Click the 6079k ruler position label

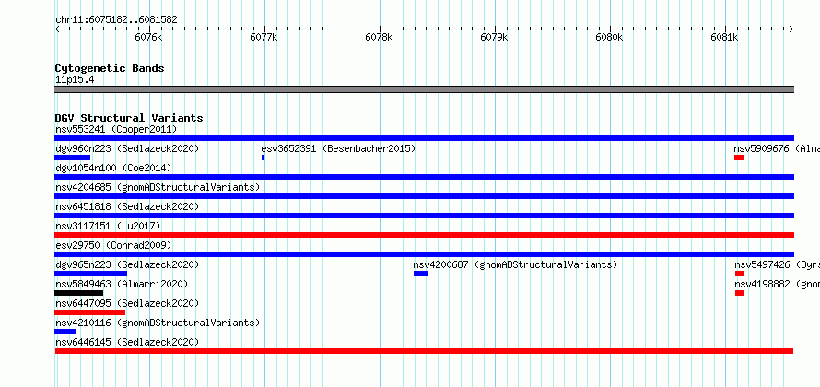(x=494, y=37)
